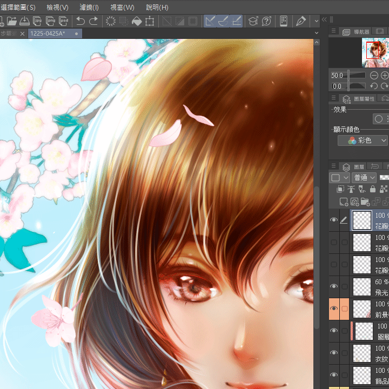
Task: Toggle Snap to Grid
Action: click(x=236, y=21)
